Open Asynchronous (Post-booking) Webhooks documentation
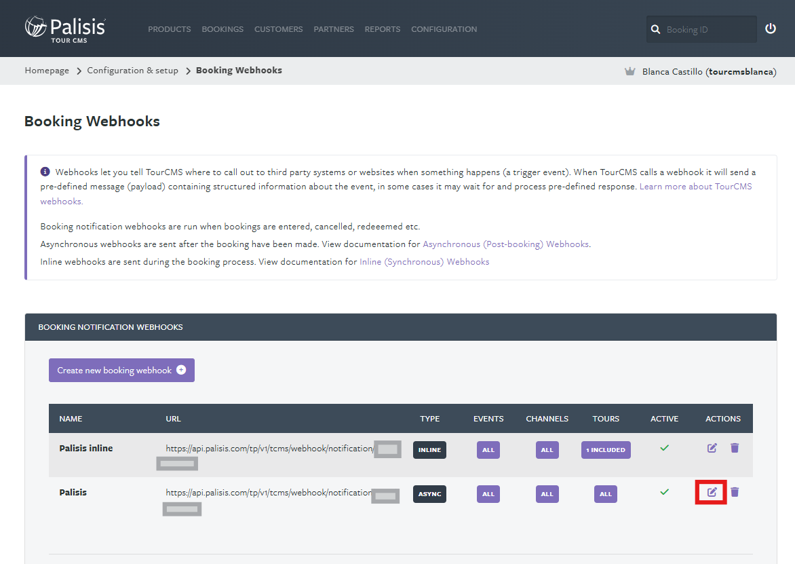 pyautogui.click(x=505, y=244)
